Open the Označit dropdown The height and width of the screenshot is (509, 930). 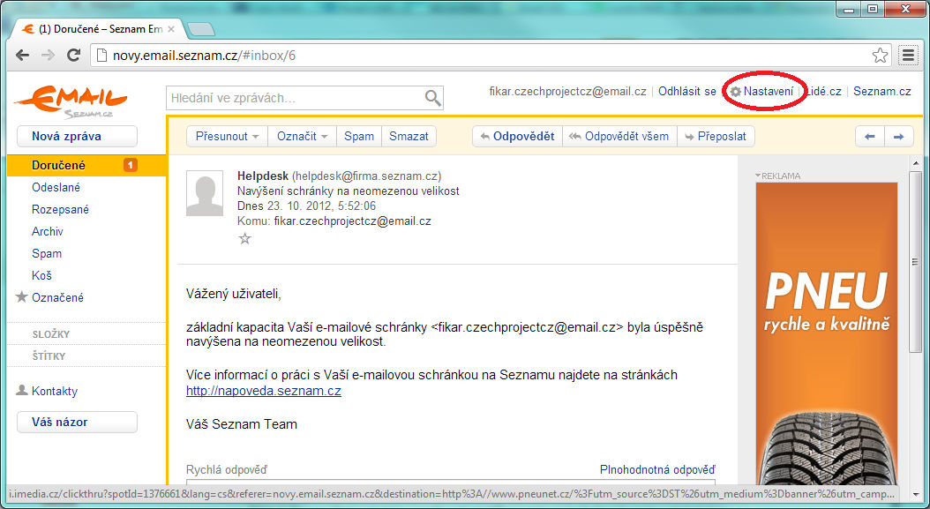pos(302,137)
